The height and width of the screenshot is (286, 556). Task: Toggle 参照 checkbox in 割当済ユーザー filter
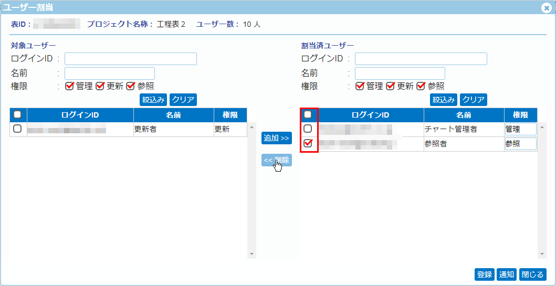(421, 86)
